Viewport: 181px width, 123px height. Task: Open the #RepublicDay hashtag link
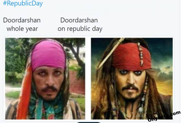[23, 3]
